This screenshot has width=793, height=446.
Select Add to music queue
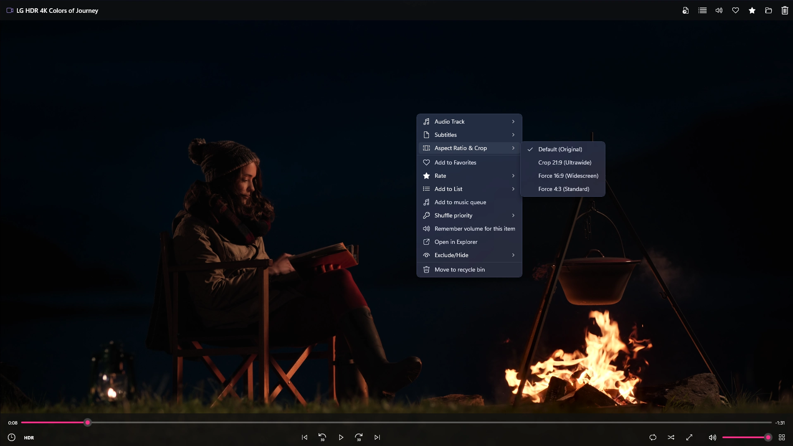click(x=469, y=202)
